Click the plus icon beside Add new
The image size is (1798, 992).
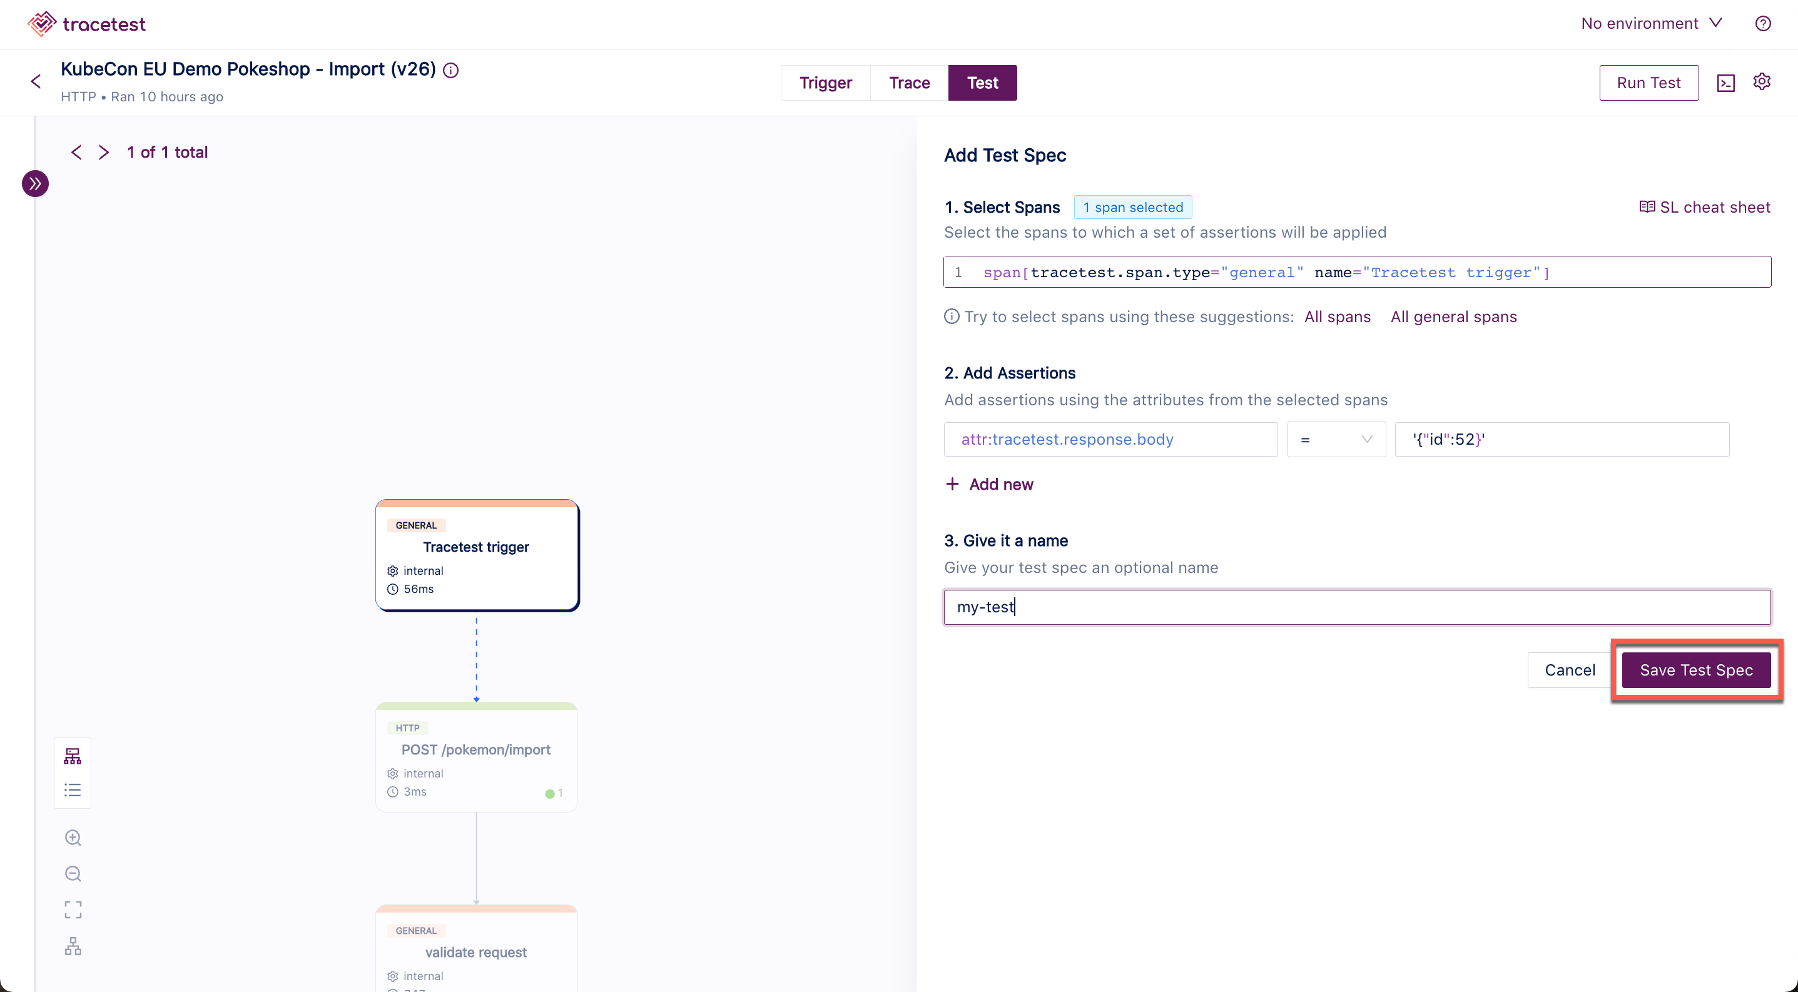952,484
